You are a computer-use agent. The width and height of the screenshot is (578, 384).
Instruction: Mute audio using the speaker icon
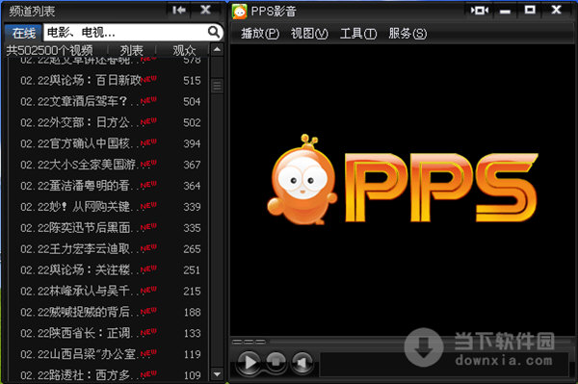tap(302, 362)
